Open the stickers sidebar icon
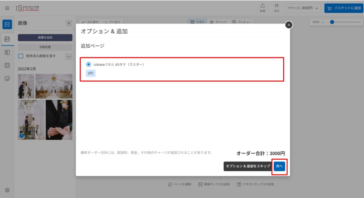 click(7, 79)
